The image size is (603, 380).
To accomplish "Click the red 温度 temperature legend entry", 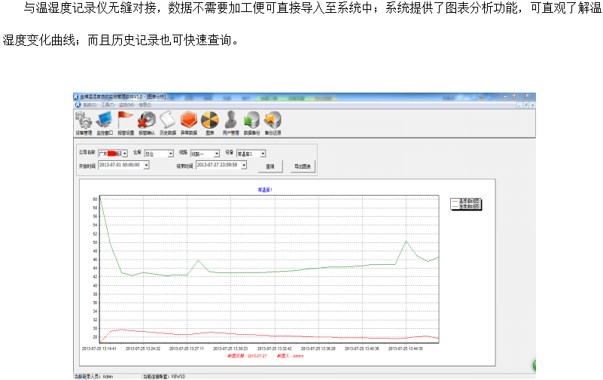I will coord(466,201).
